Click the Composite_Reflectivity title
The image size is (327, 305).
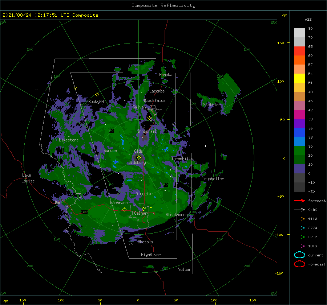click(163, 5)
